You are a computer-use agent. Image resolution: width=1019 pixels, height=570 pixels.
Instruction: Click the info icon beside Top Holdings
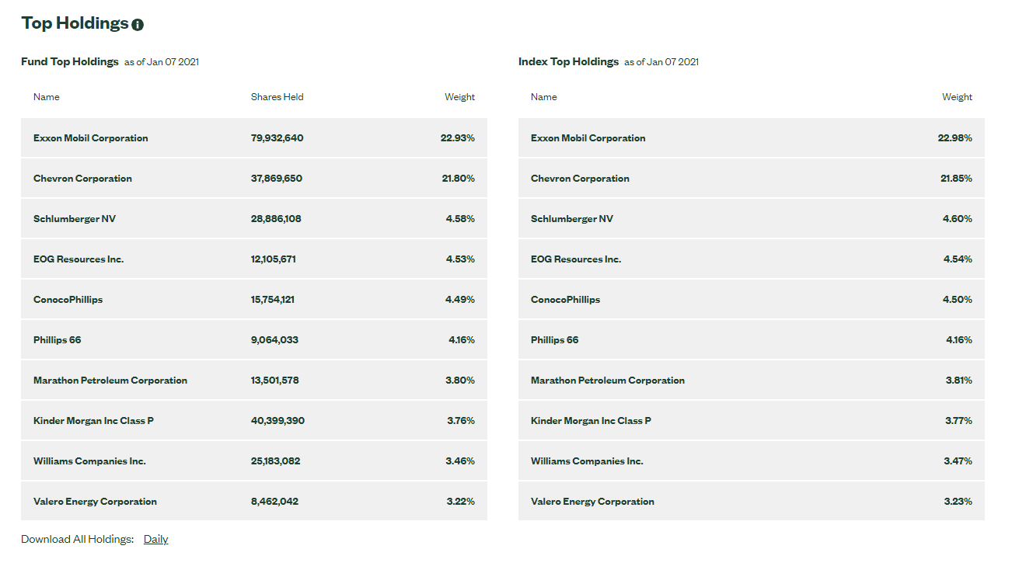[x=138, y=25]
